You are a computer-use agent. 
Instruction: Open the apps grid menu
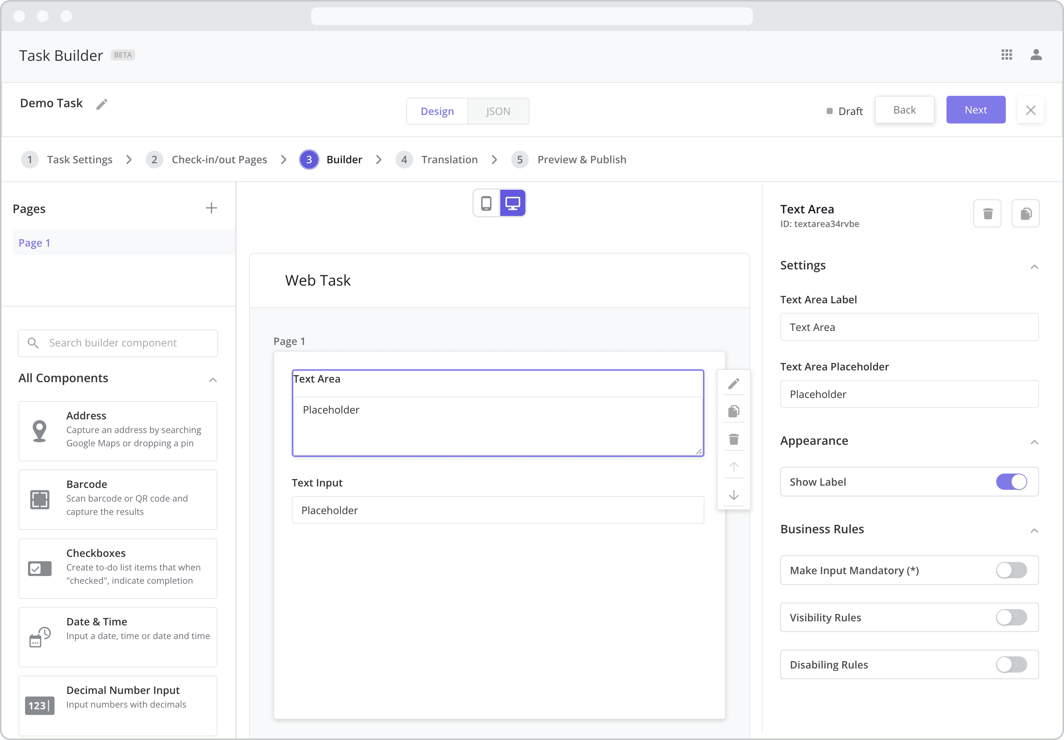tap(1007, 55)
